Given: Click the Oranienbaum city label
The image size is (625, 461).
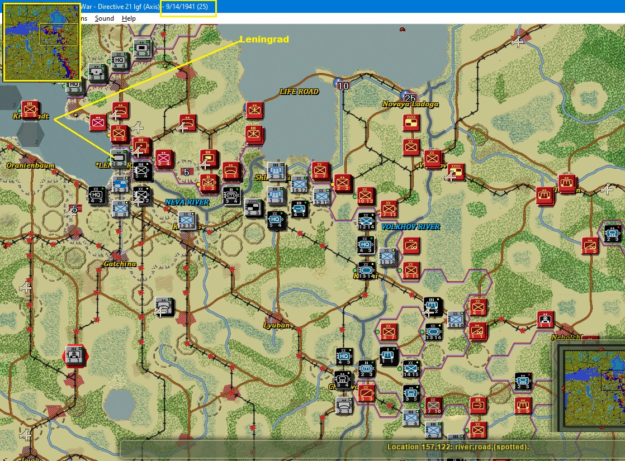Looking at the screenshot, I should [x=30, y=165].
